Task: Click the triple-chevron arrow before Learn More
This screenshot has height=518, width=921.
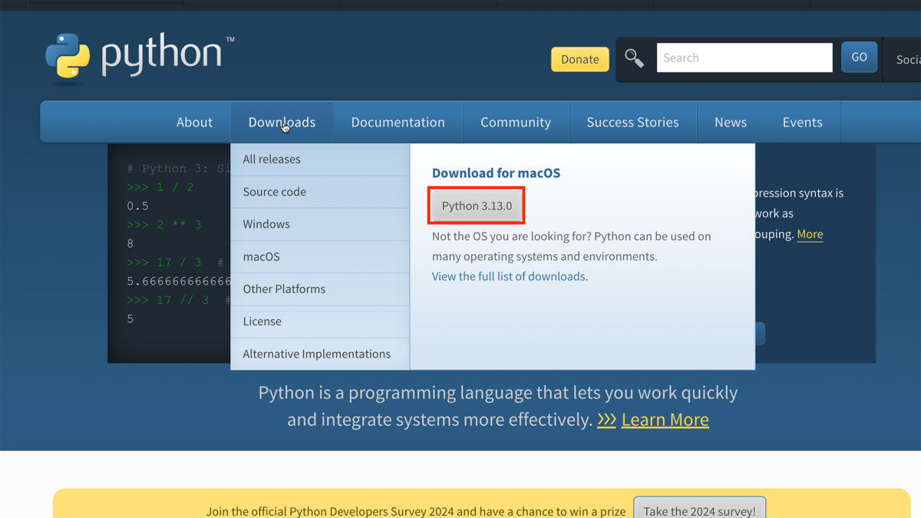Action: click(606, 420)
